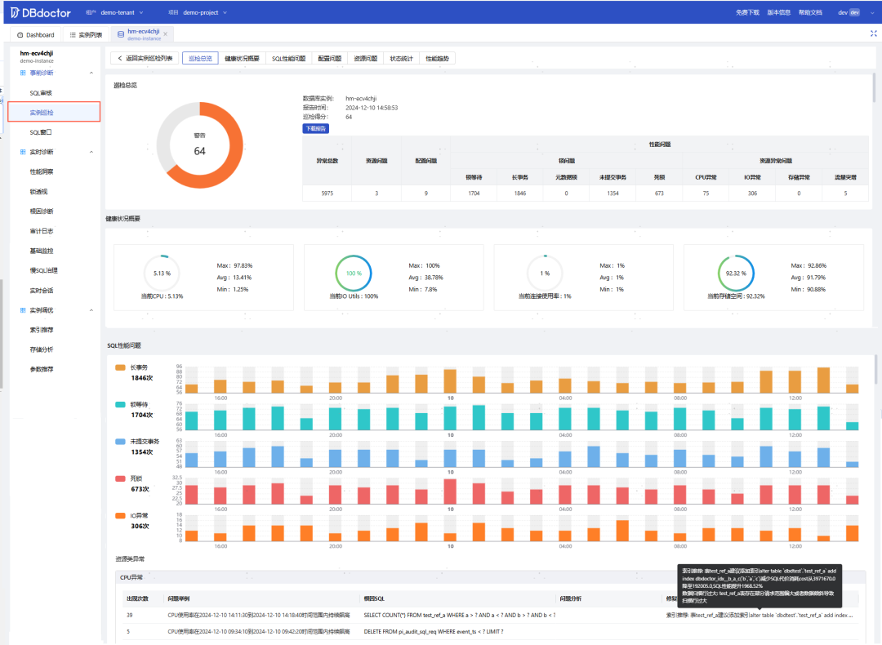The height and width of the screenshot is (645, 882).
Task: Open SQL窗口 in the sidebar
Action: tap(41, 132)
